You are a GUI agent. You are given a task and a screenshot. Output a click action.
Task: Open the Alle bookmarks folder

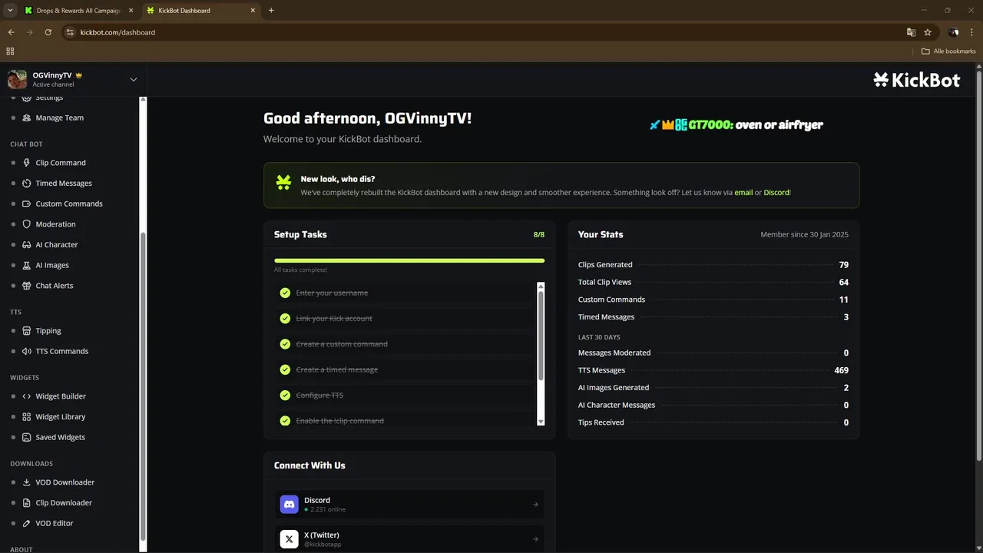[x=948, y=51]
